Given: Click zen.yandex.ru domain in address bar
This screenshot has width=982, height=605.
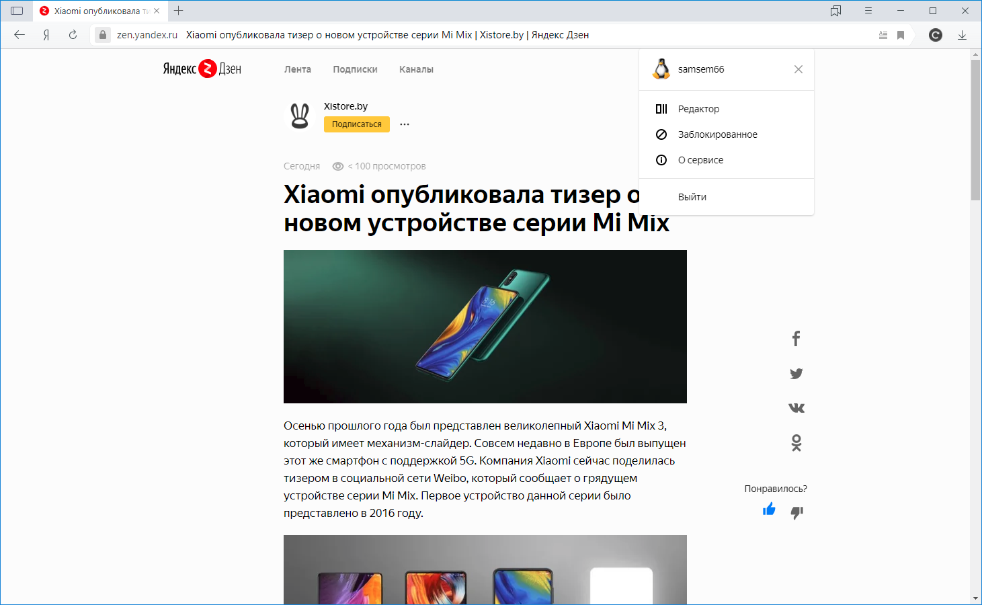Looking at the screenshot, I should pos(147,35).
